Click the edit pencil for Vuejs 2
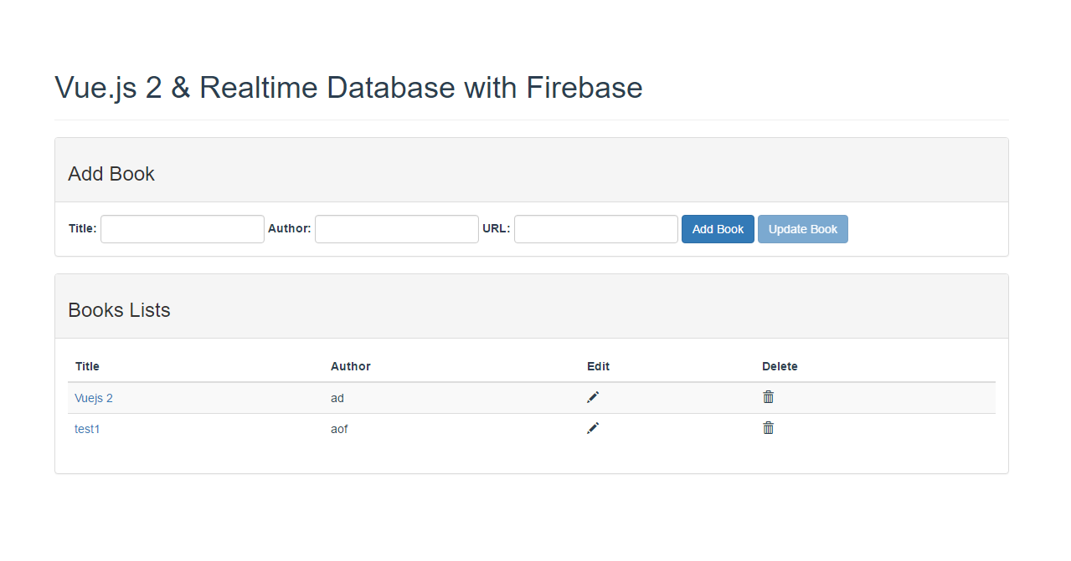1071x561 pixels. tap(593, 397)
